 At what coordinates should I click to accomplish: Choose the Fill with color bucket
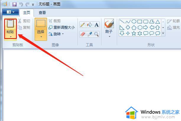coord(90,25)
